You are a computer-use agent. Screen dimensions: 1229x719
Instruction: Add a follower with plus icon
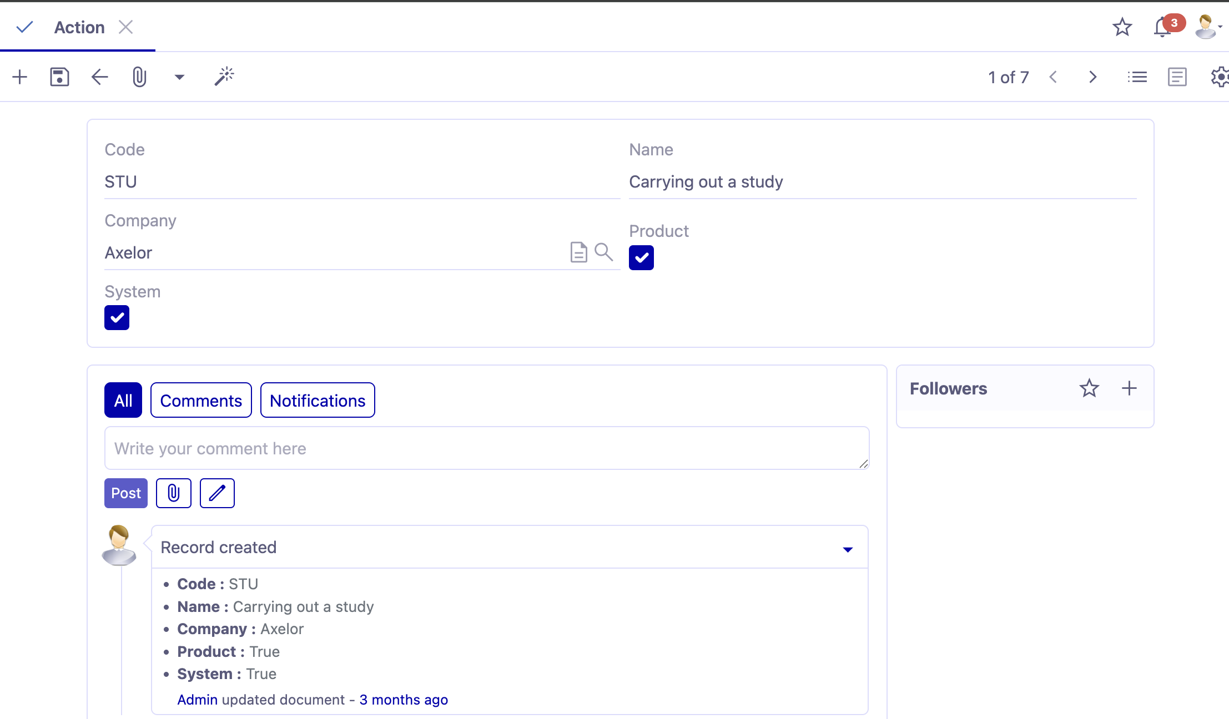1129,388
